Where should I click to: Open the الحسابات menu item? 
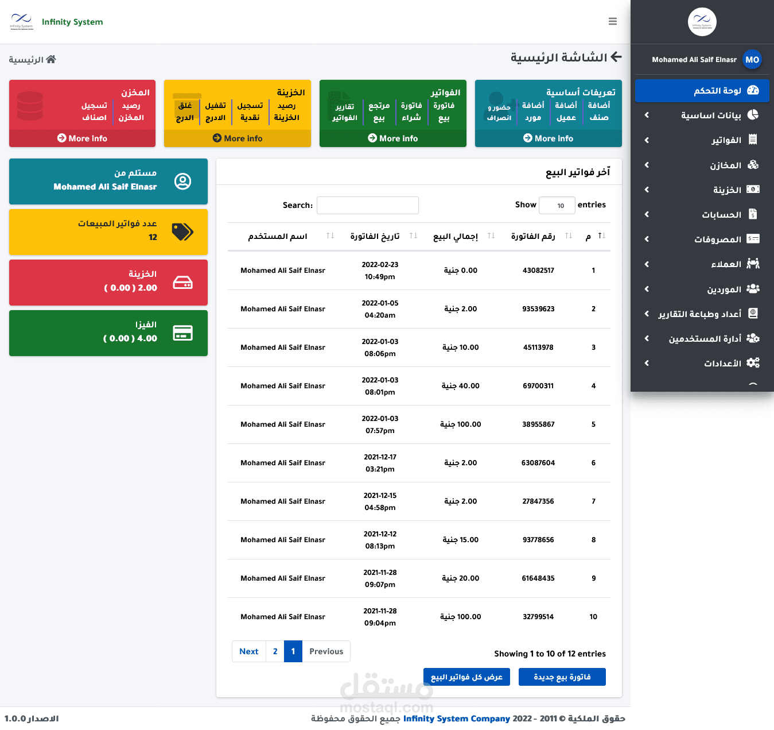(702, 214)
